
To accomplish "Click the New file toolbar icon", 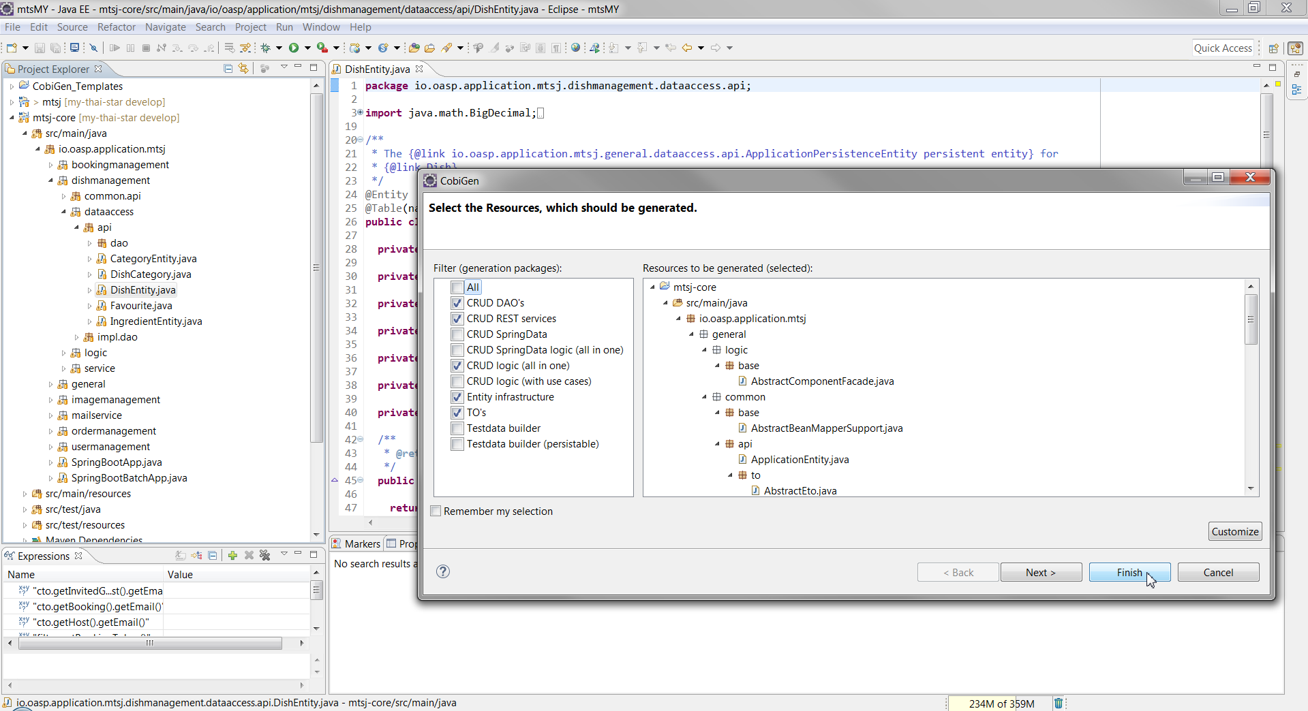I will (x=12, y=48).
